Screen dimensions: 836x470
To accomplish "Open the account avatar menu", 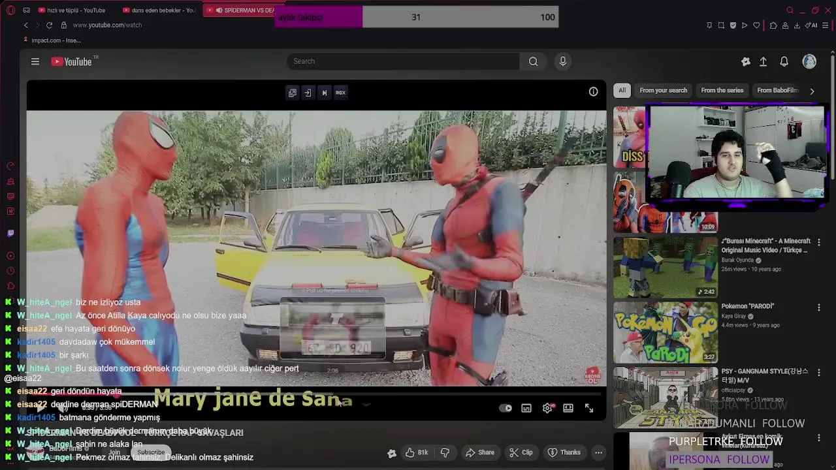I will coord(809,61).
